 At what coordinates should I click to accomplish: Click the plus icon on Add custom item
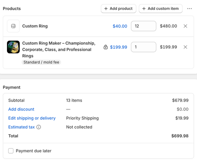point(144,9)
